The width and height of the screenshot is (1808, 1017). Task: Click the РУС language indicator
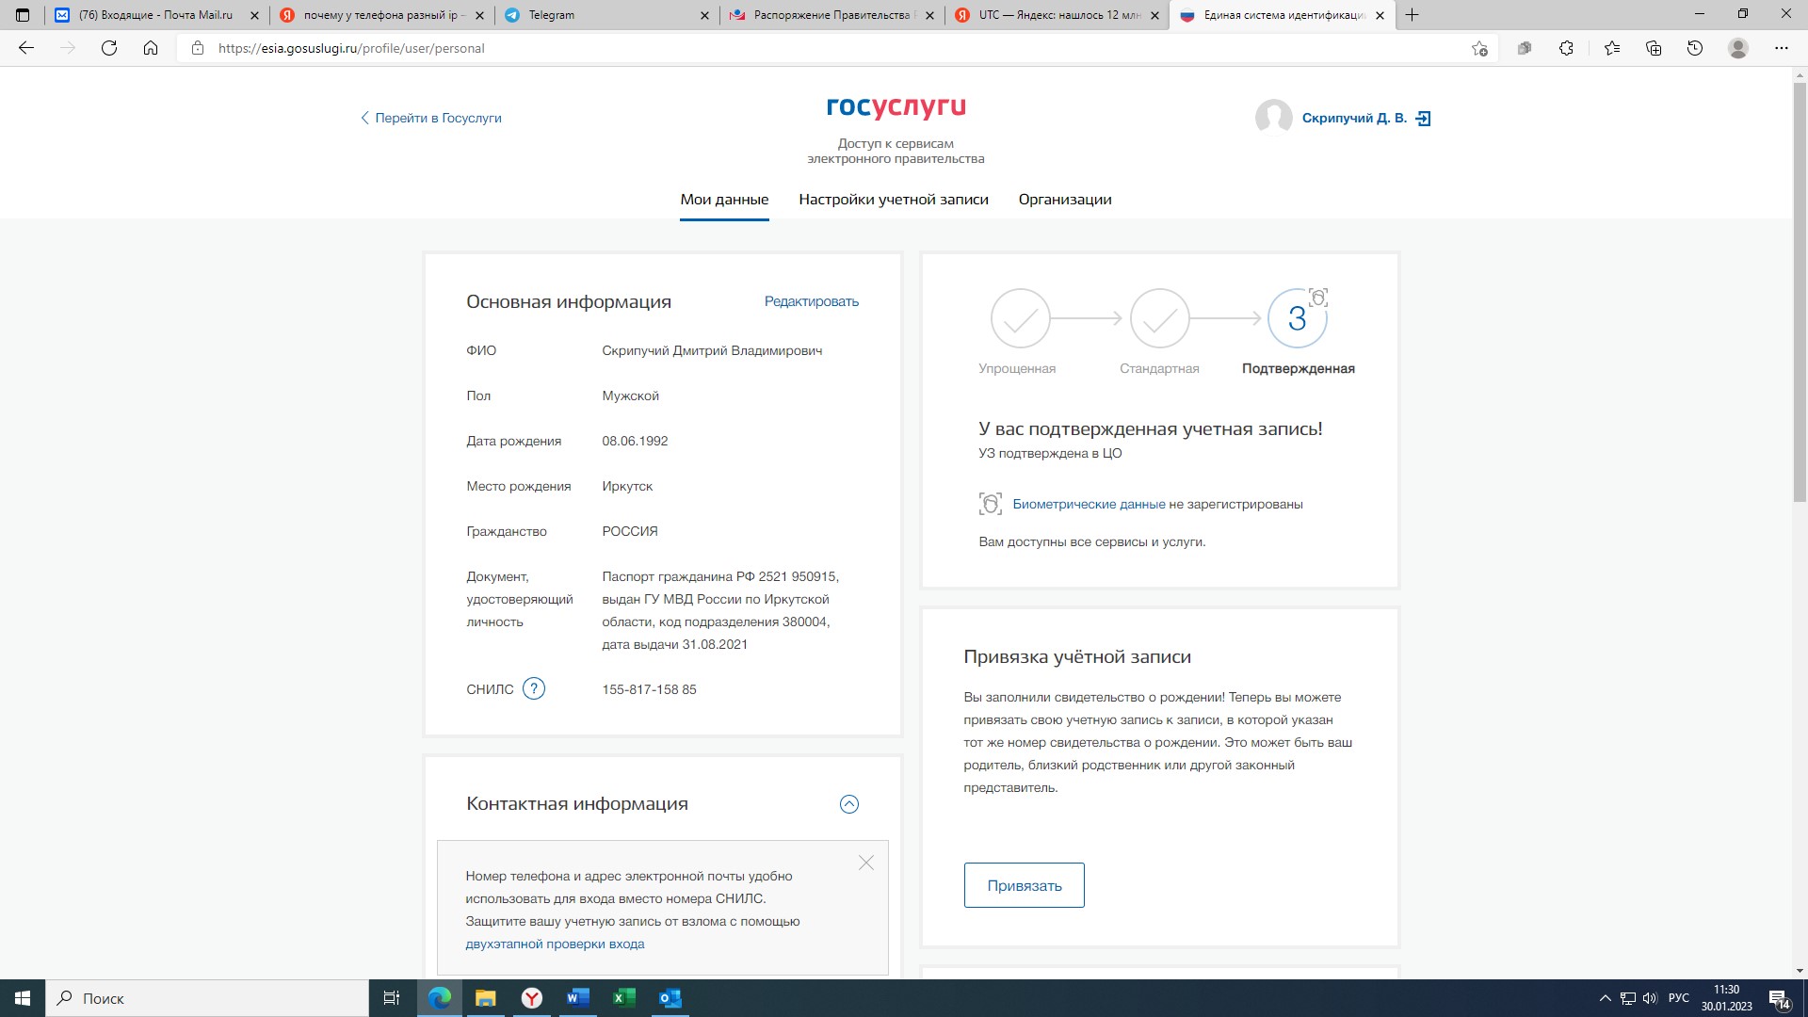[x=1678, y=998]
